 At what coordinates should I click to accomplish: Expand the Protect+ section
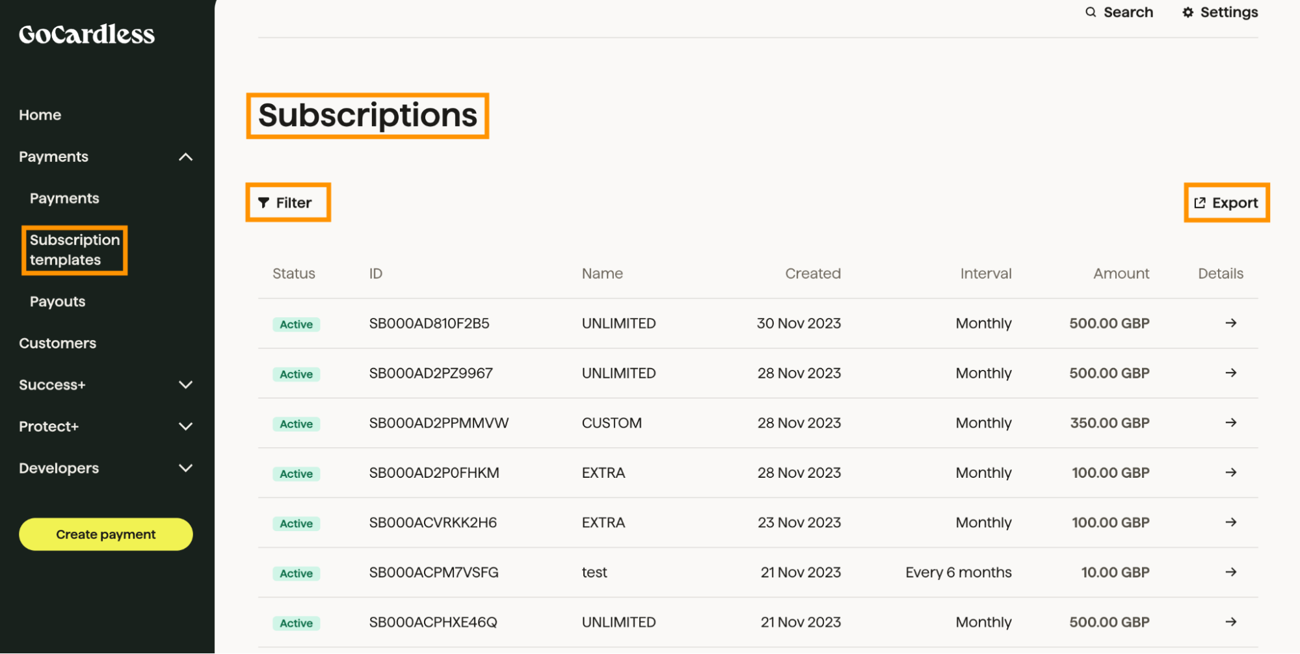(x=185, y=426)
